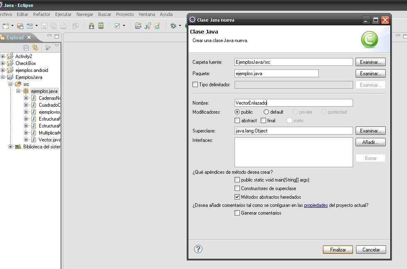Viewport: 407px width, 269px height.
Task: Click the Debug bug icon
Action: 173,26
